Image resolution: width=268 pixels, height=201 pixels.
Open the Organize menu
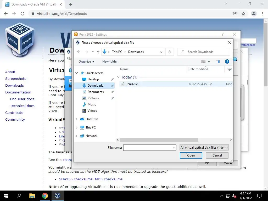(x=86, y=62)
